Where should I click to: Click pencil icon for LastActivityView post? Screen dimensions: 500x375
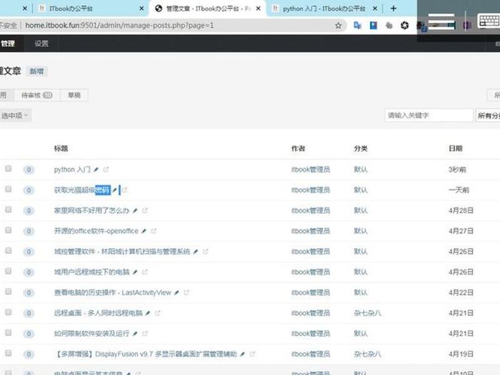[177, 292]
